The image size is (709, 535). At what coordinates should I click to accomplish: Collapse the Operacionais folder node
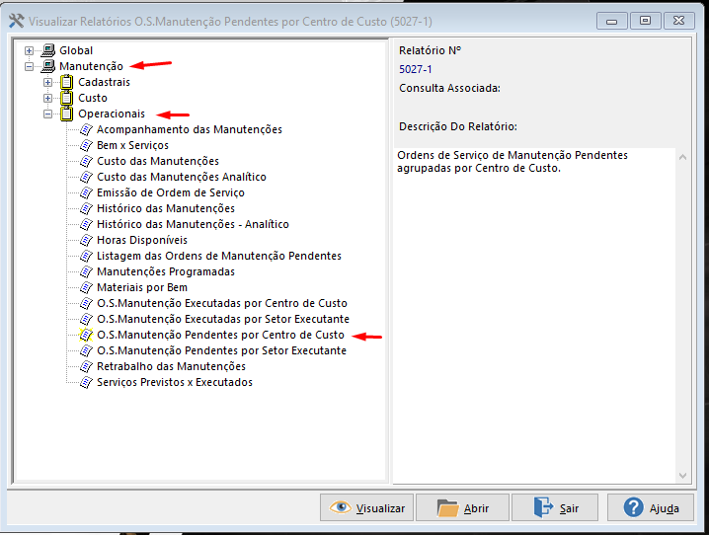point(47,114)
